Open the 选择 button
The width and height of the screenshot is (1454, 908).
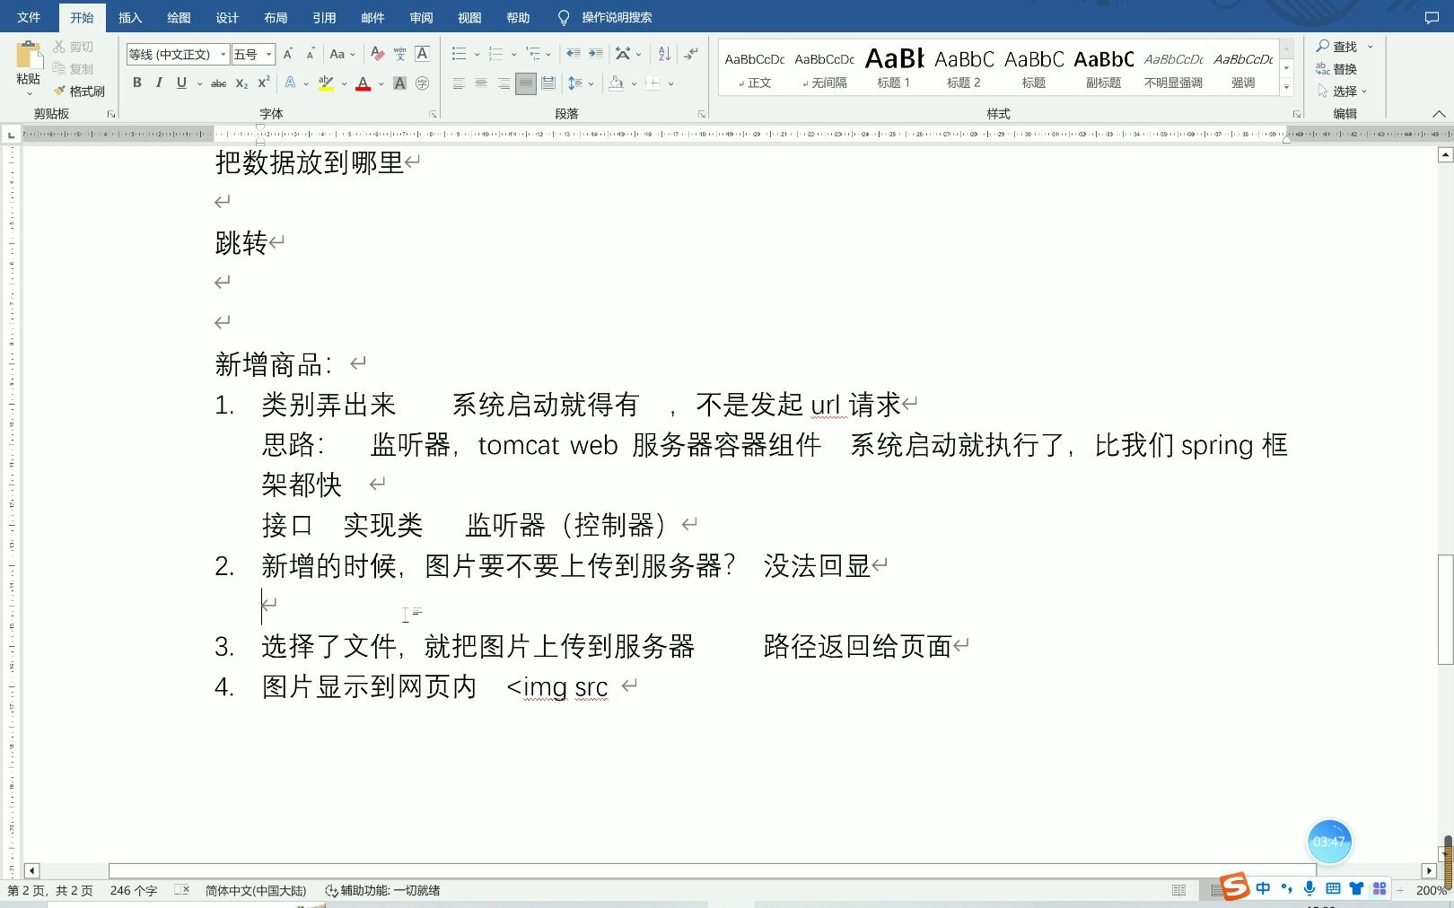(1342, 92)
